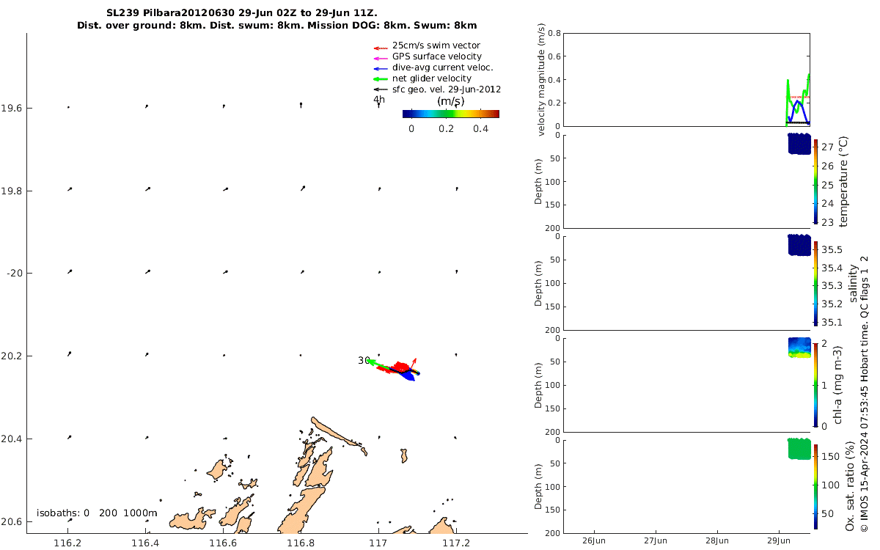
Task: Click the chl-a colorbar
Action: tap(815, 384)
